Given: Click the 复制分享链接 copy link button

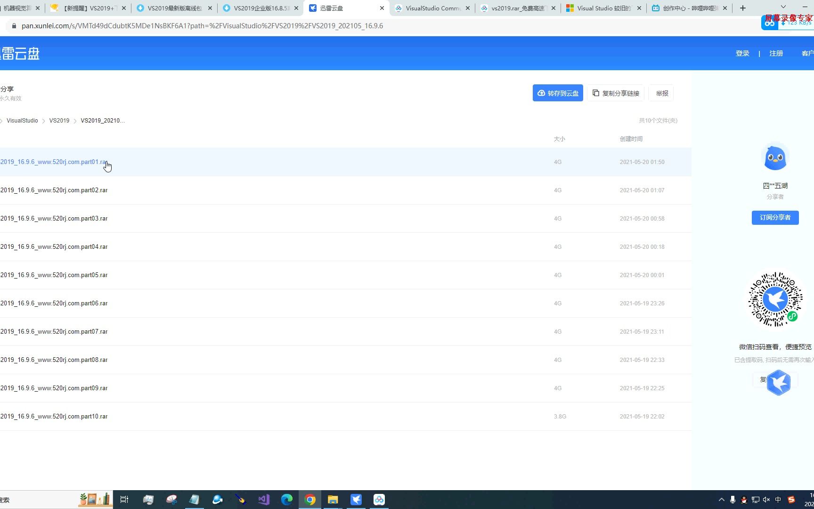Looking at the screenshot, I should [x=616, y=93].
